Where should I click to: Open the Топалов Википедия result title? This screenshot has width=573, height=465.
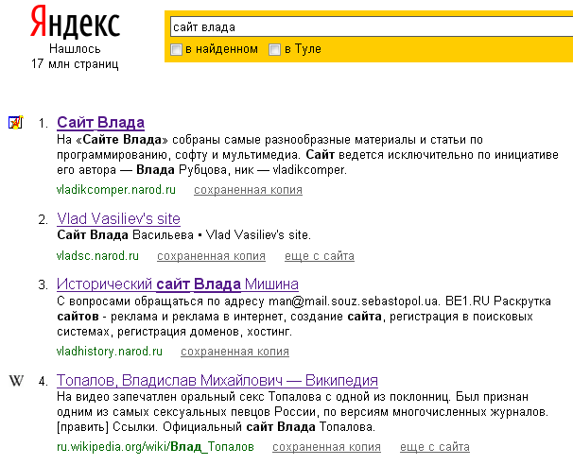coord(217,380)
